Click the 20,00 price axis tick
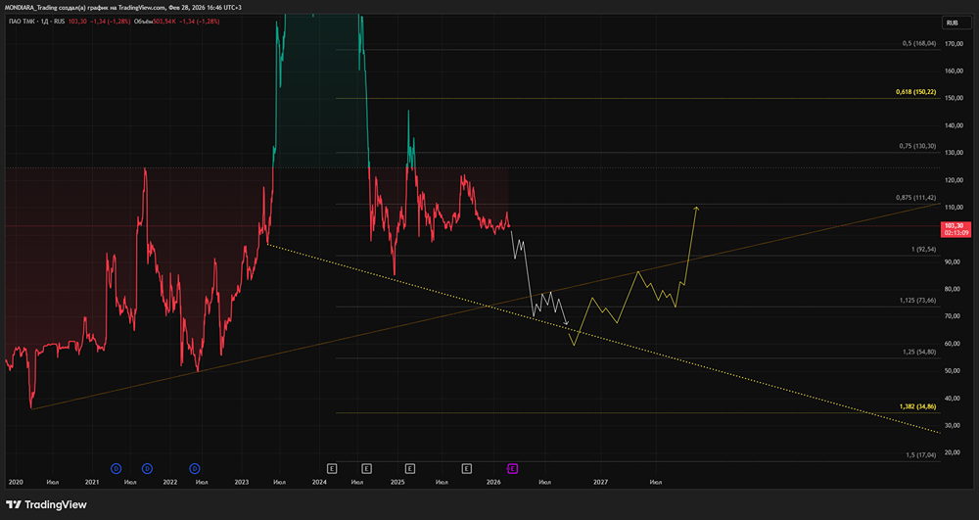 953,452
